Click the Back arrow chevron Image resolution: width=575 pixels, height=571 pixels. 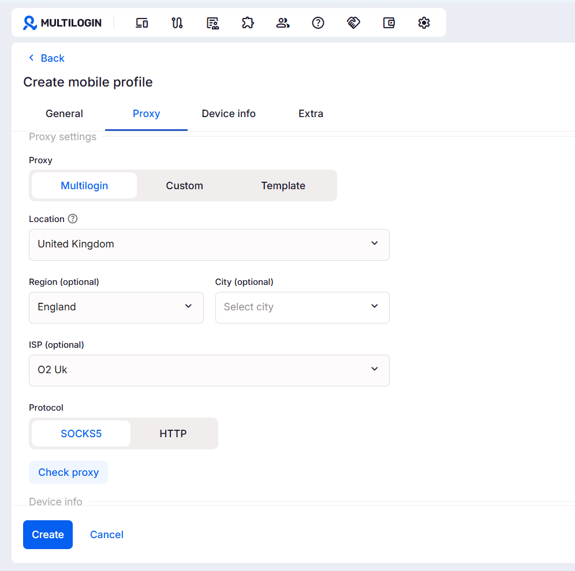click(x=32, y=58)
